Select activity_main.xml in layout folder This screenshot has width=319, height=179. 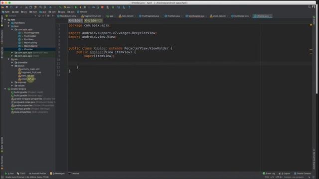click(30, 69)
